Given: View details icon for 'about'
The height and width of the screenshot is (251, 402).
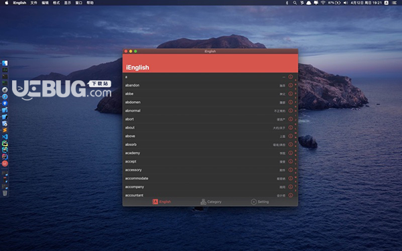Looking at the screenshot, I should coord(291,128).
